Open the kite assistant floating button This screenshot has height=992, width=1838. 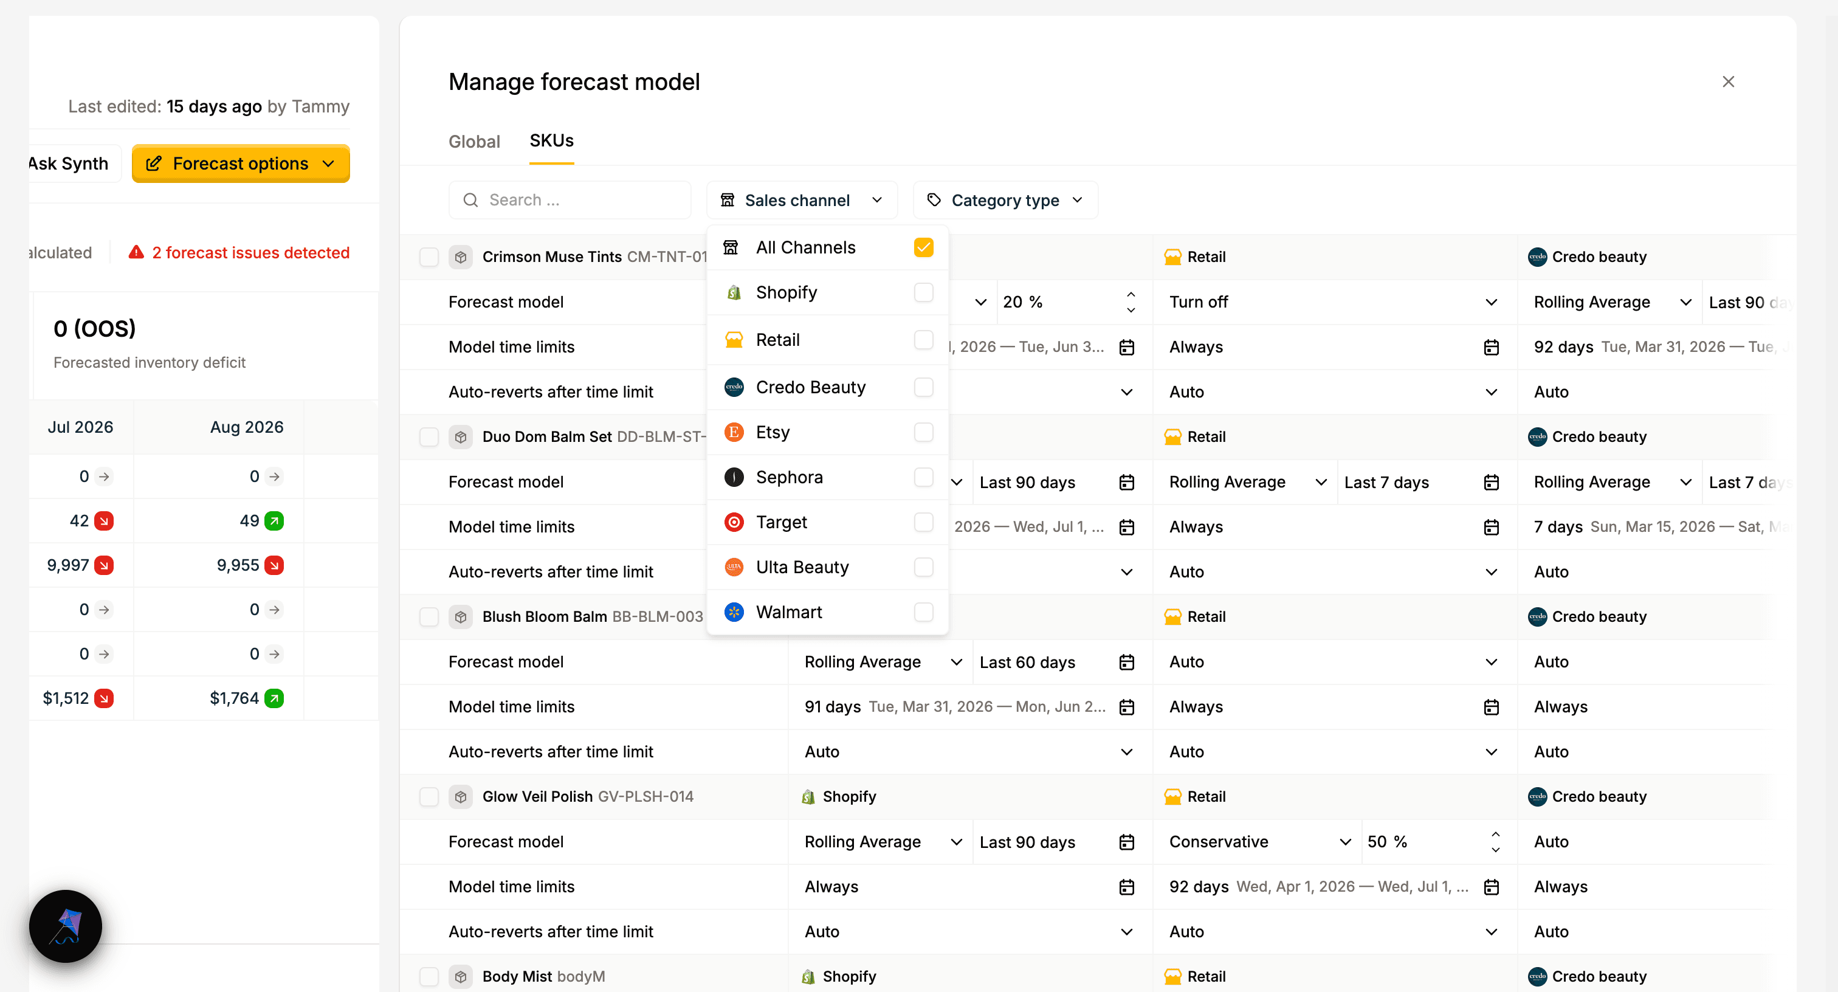click(x=66, y=926)
